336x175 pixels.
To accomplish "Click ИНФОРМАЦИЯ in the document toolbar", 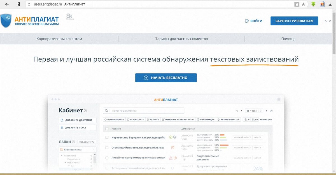I will point(206,119).
